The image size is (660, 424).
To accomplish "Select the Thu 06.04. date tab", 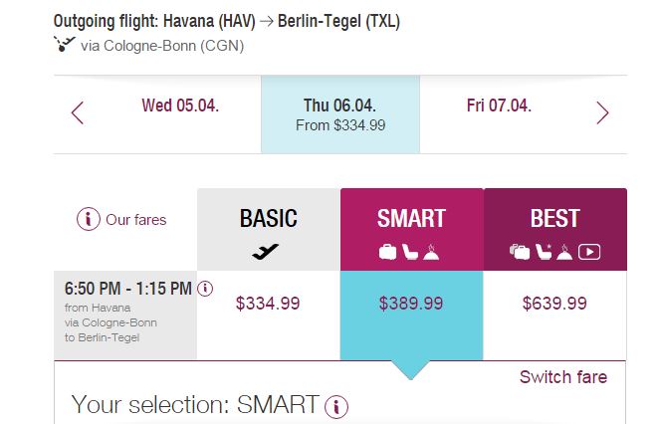I will pyautogui.click(x=340, y=114).
